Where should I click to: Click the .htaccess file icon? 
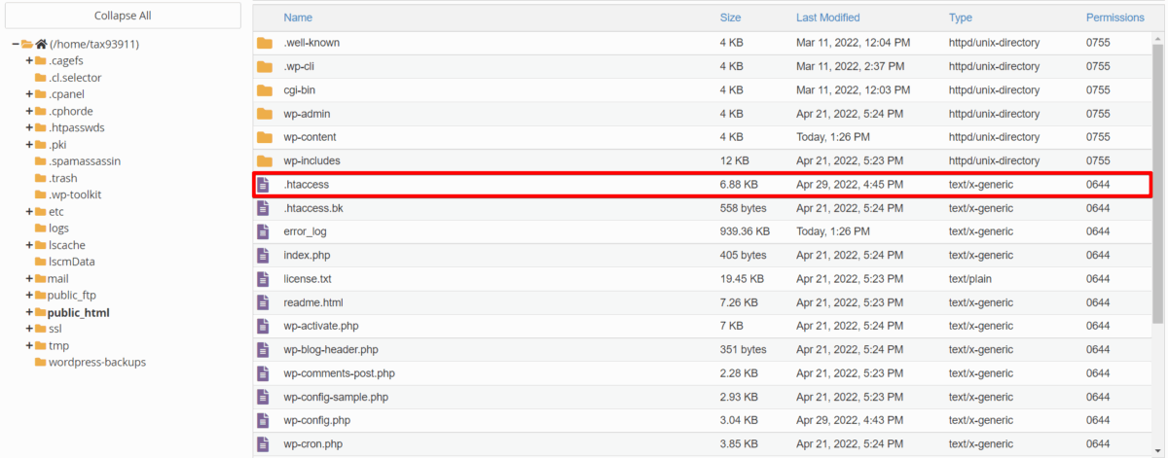tap(262, 185)
